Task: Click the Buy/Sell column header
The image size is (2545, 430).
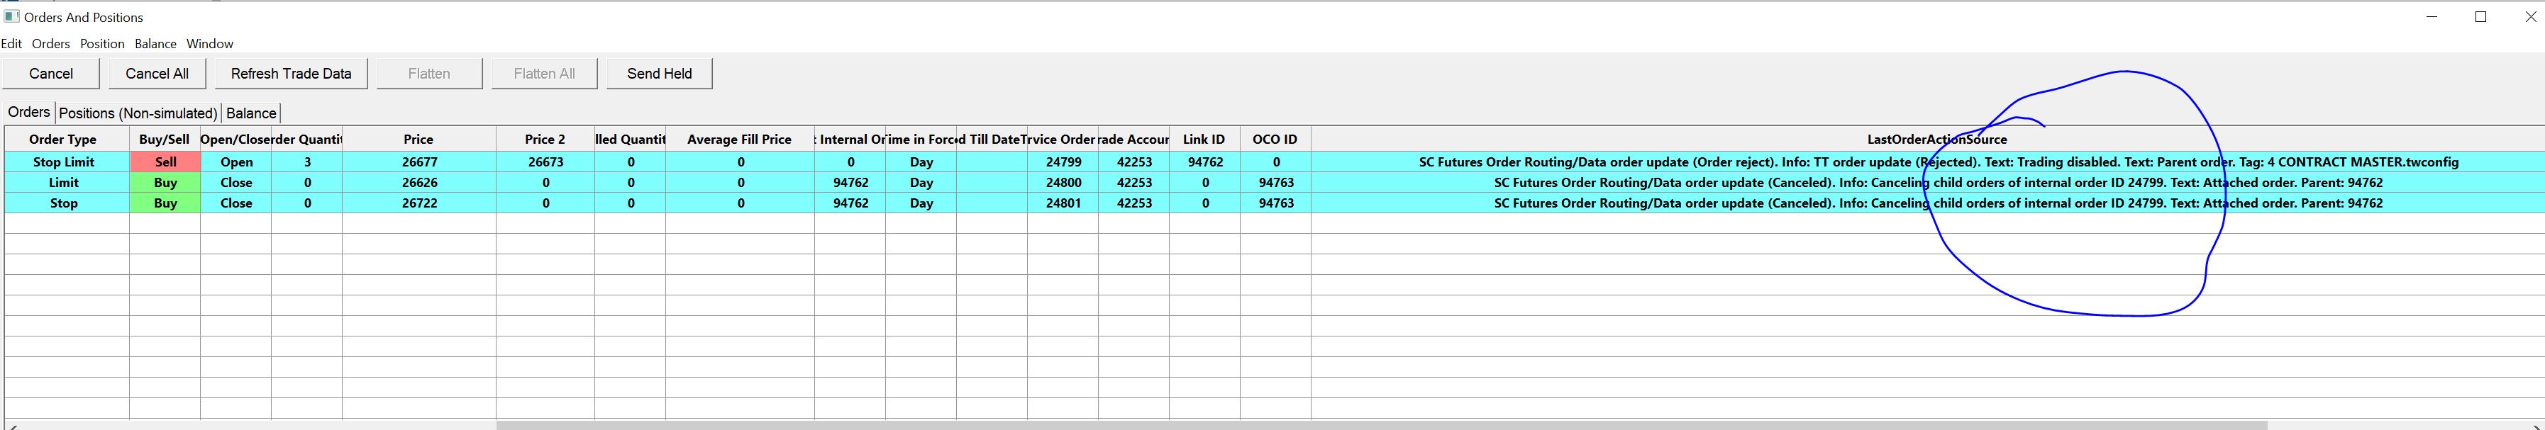Action: click(164, 139)
